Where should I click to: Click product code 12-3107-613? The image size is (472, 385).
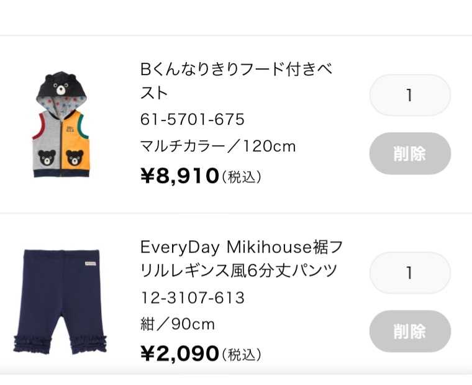[193, 298]
